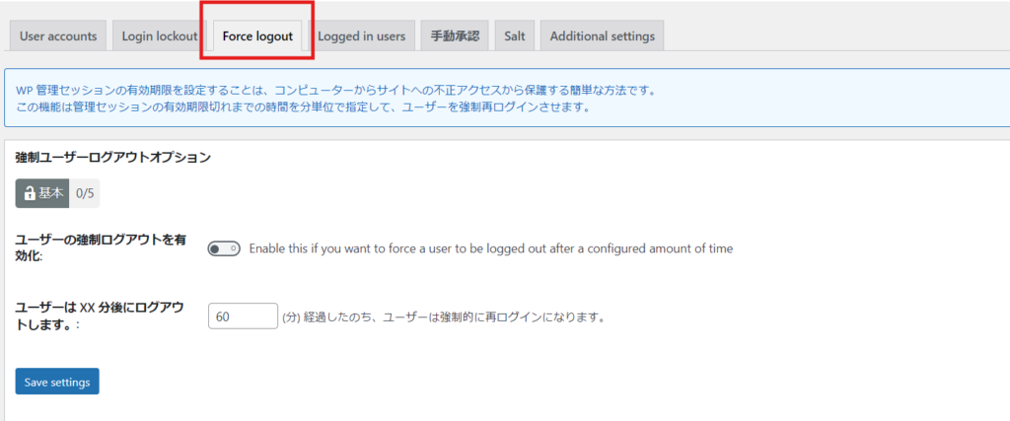This screenshot has height=421, width=1010.
Task: Open the Additional settings tab
Action: click(602, 36)
